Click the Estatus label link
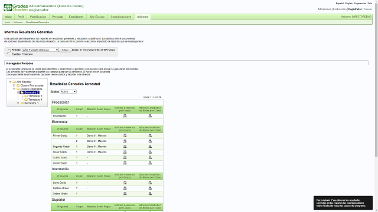The height and width of the screenshot is (212, 378). pos(55,92)
